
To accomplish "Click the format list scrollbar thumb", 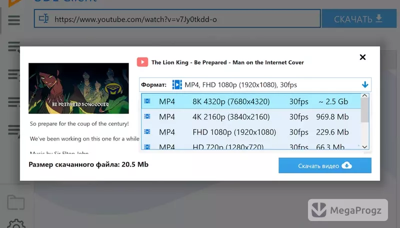I will (365, 110).
